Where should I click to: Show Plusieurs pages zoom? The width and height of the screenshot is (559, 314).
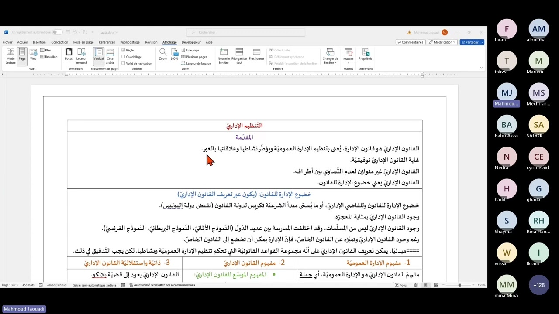194,57
